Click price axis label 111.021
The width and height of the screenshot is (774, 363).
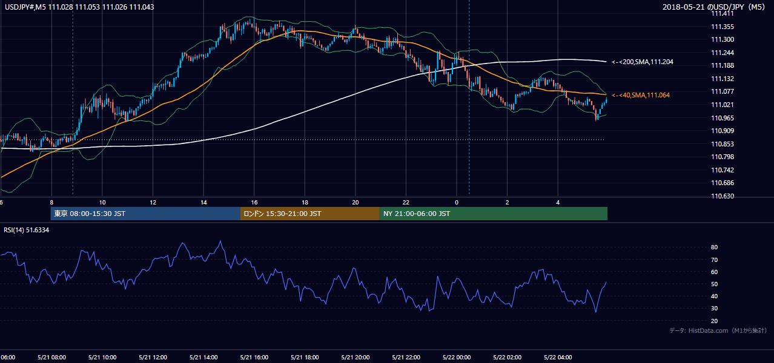723,105
